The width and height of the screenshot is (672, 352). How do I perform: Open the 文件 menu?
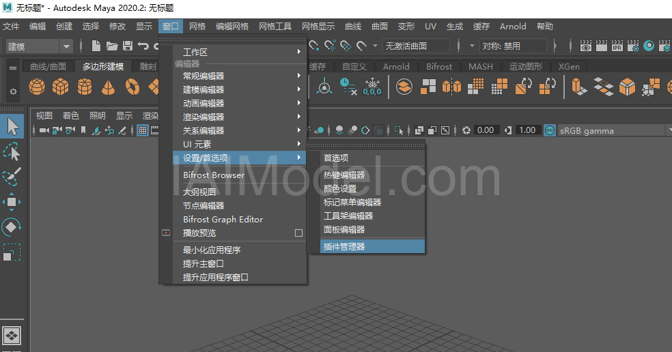[11, 26]
